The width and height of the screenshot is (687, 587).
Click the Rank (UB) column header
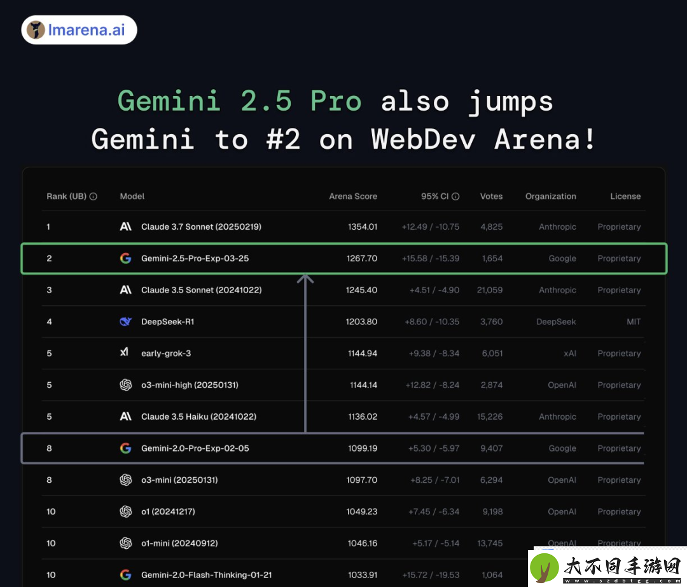pos(67,197)
